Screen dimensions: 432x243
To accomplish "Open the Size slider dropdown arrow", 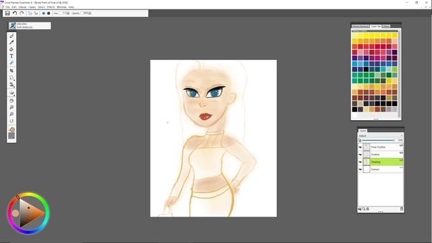I will tap(68, 13).
